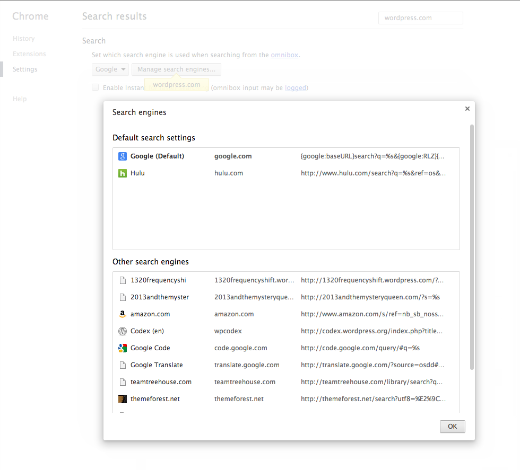Click the Google Translate page icon
Screen dimensions: 520x470
click(x=123, y=365)
